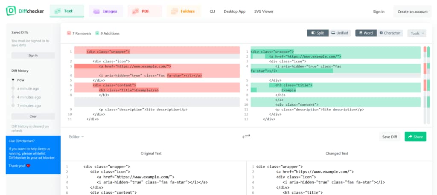The height and width of the screenshot is (195, 437).
Task: Select 'a minute ago' history entry
Action: (28, 88)
